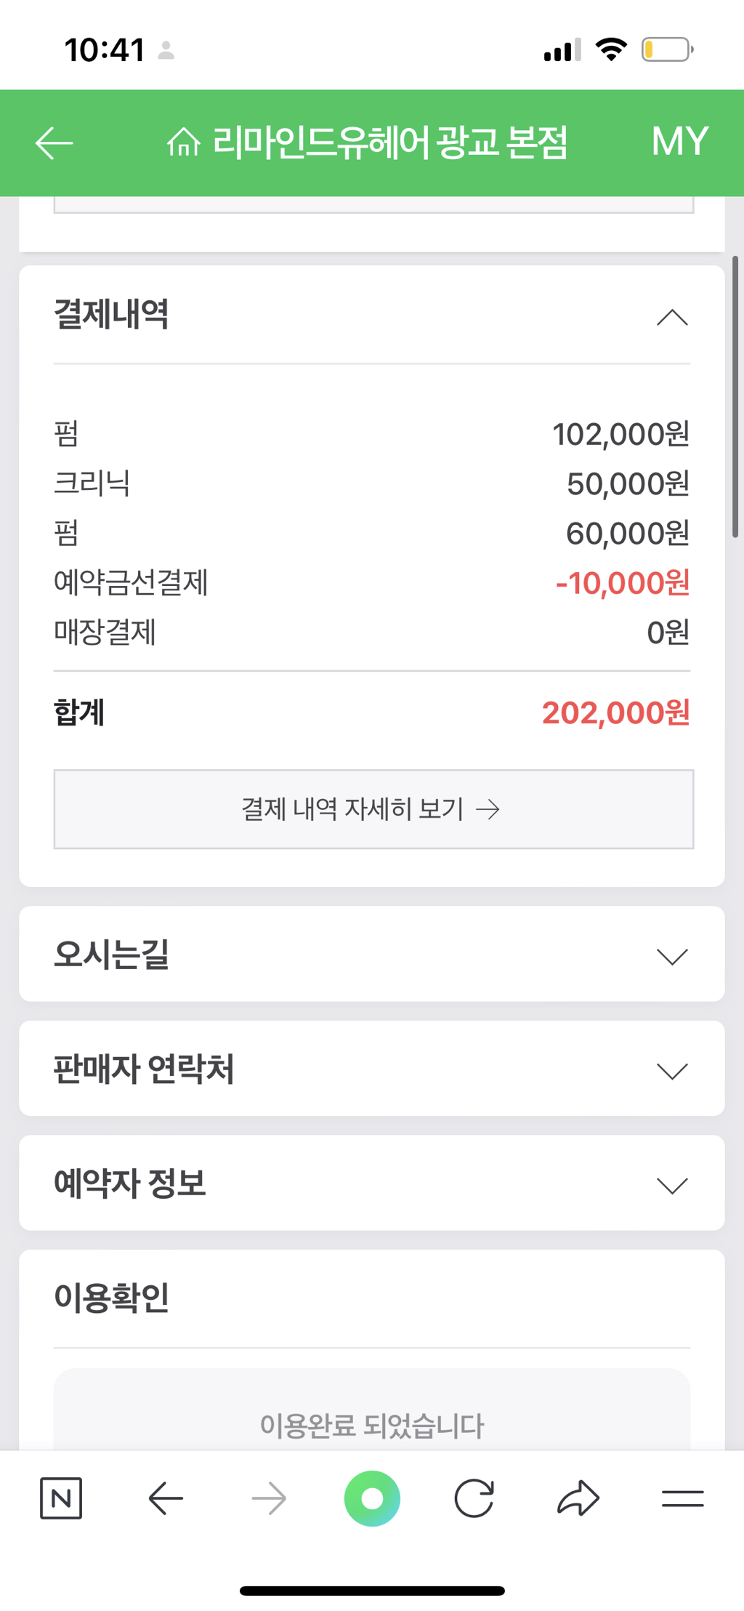This screenshot has height=1611, width=744.
Task: Expand the 오시는길 section
Action: [x=671, y=956]
